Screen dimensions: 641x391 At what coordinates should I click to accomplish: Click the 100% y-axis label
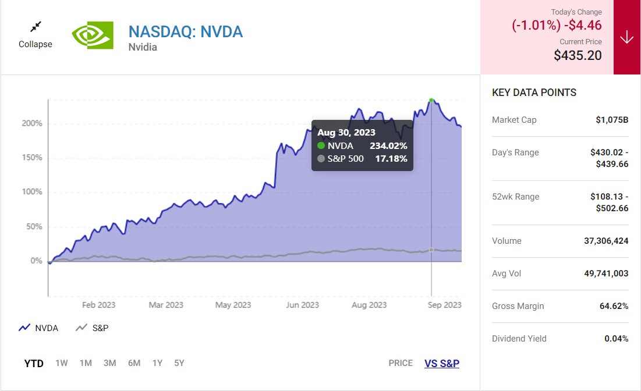point(32,191)
